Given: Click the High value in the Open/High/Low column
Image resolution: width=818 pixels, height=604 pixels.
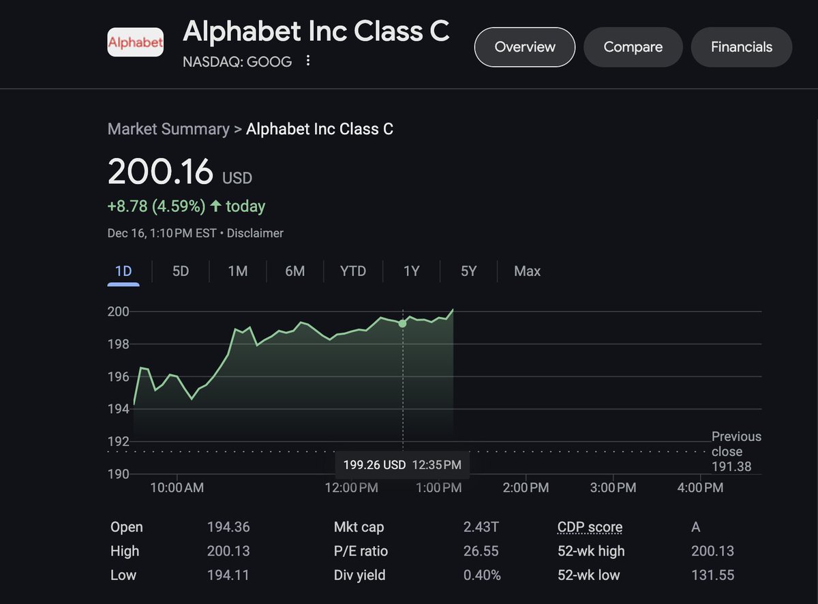Looking at the screenshot, I should coord(228,551).
